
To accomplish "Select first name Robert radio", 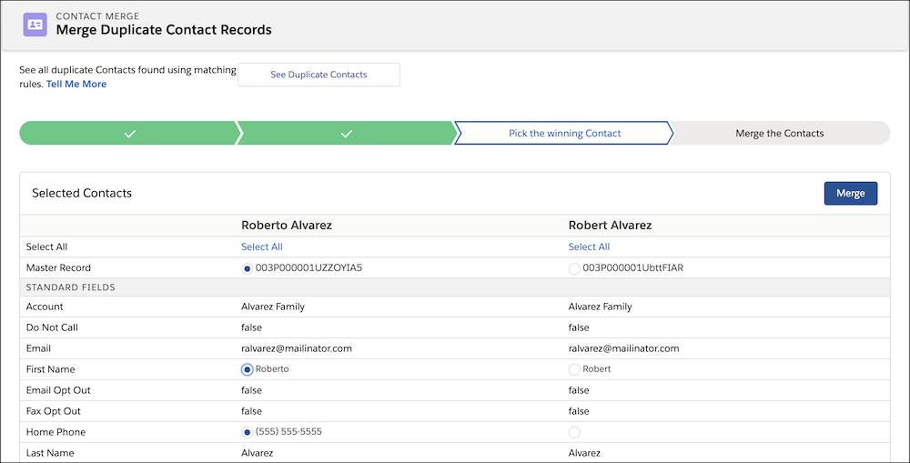I will coord(574,369).
